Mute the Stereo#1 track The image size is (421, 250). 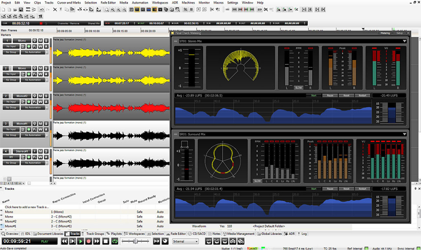pyautogui.click(x=40, y=151)
